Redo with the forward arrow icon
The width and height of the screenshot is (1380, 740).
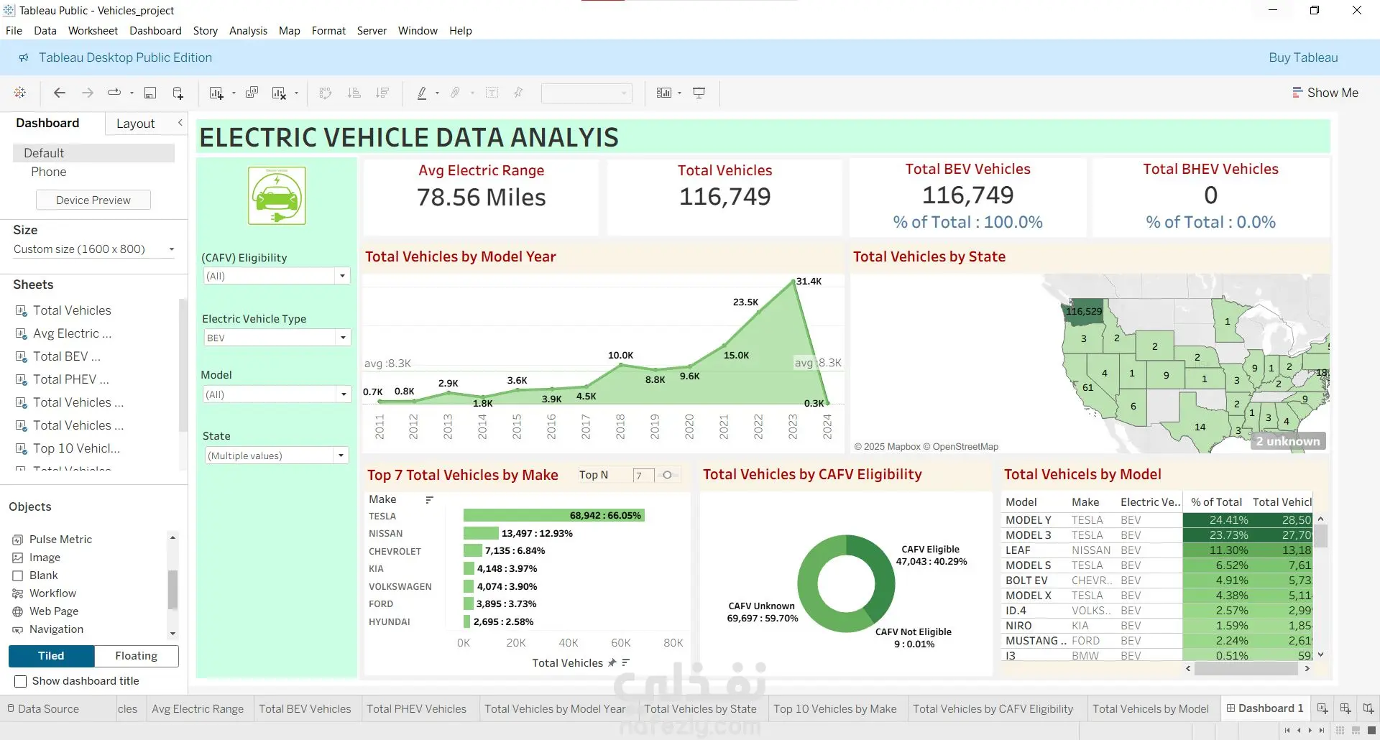[88, 93]
